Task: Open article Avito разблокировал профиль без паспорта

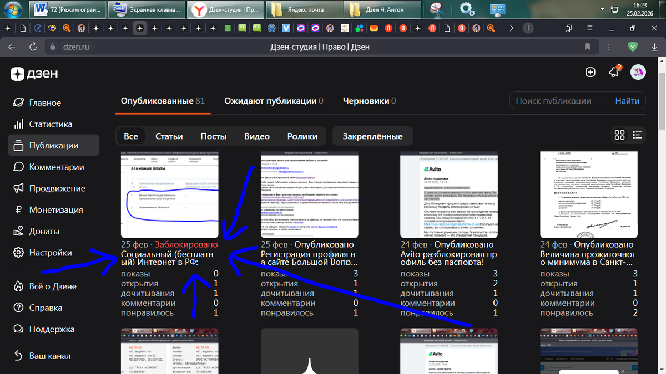Action: pyautogui.click(x=449, y=259)
